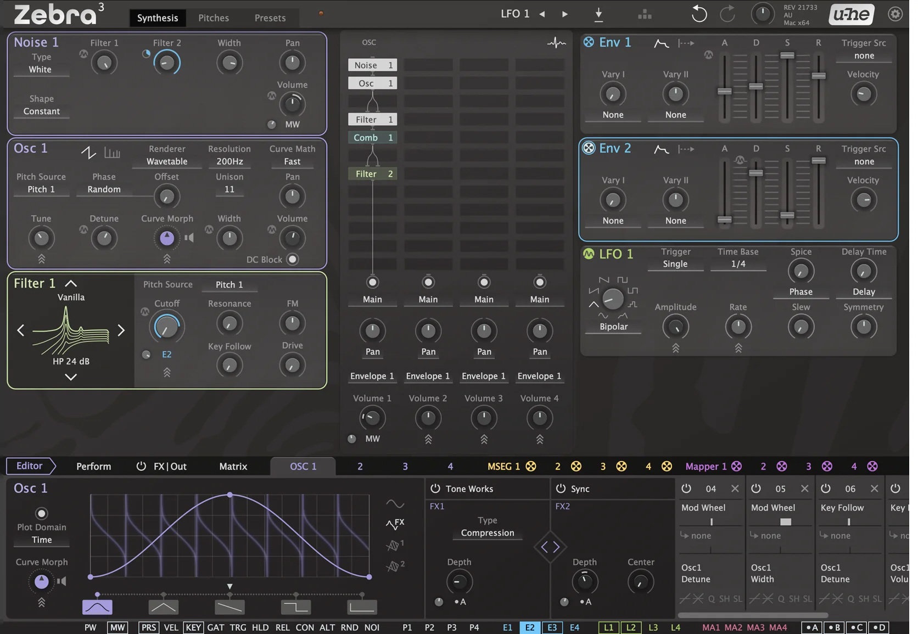Viewport: 918px width, 634px height.
Task: Close modulation slot 04
Action: point(735,489)
